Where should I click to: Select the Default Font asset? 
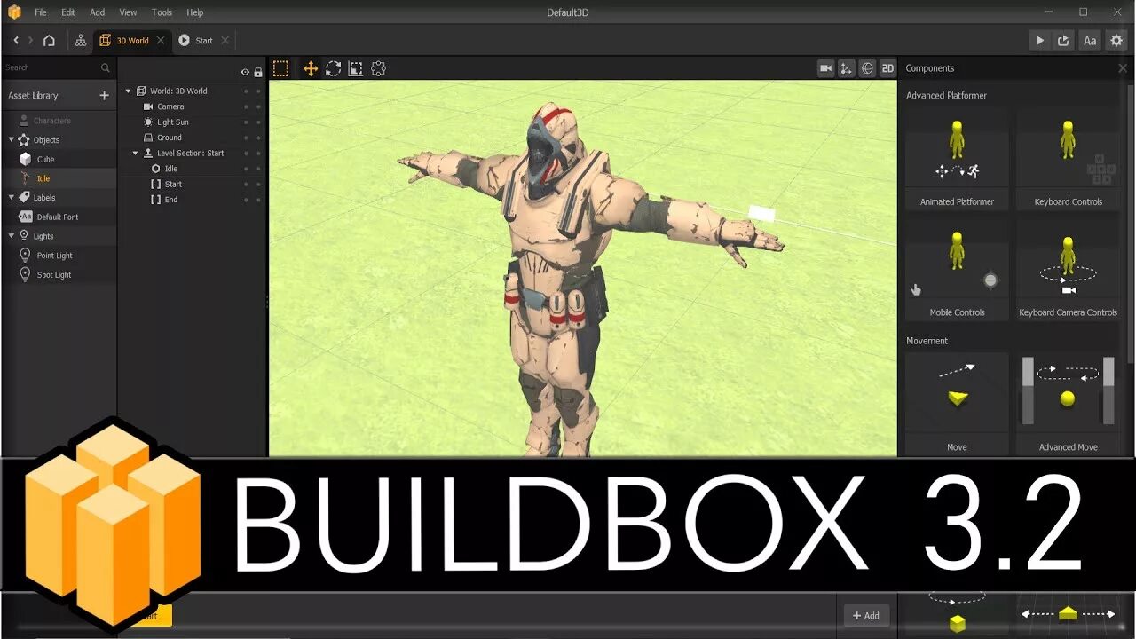point(59,217)
